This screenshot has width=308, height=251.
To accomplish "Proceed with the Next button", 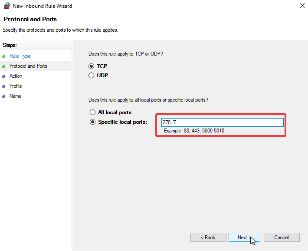I will pyautogui.click(x=244, y=238).
